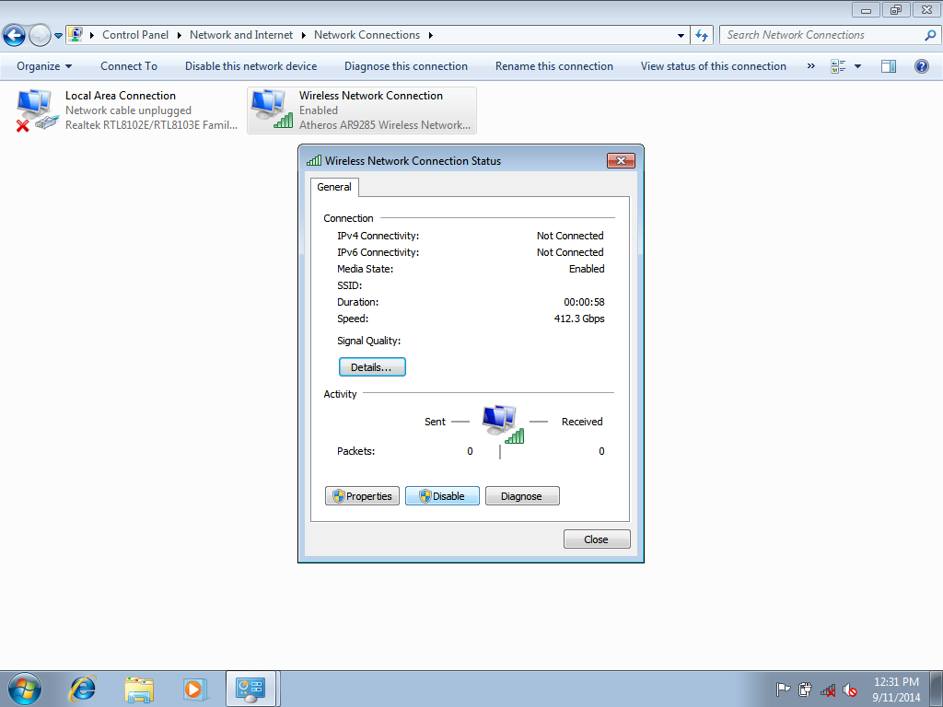Open the Network and Internet breadcrumb

pos(241,35)
